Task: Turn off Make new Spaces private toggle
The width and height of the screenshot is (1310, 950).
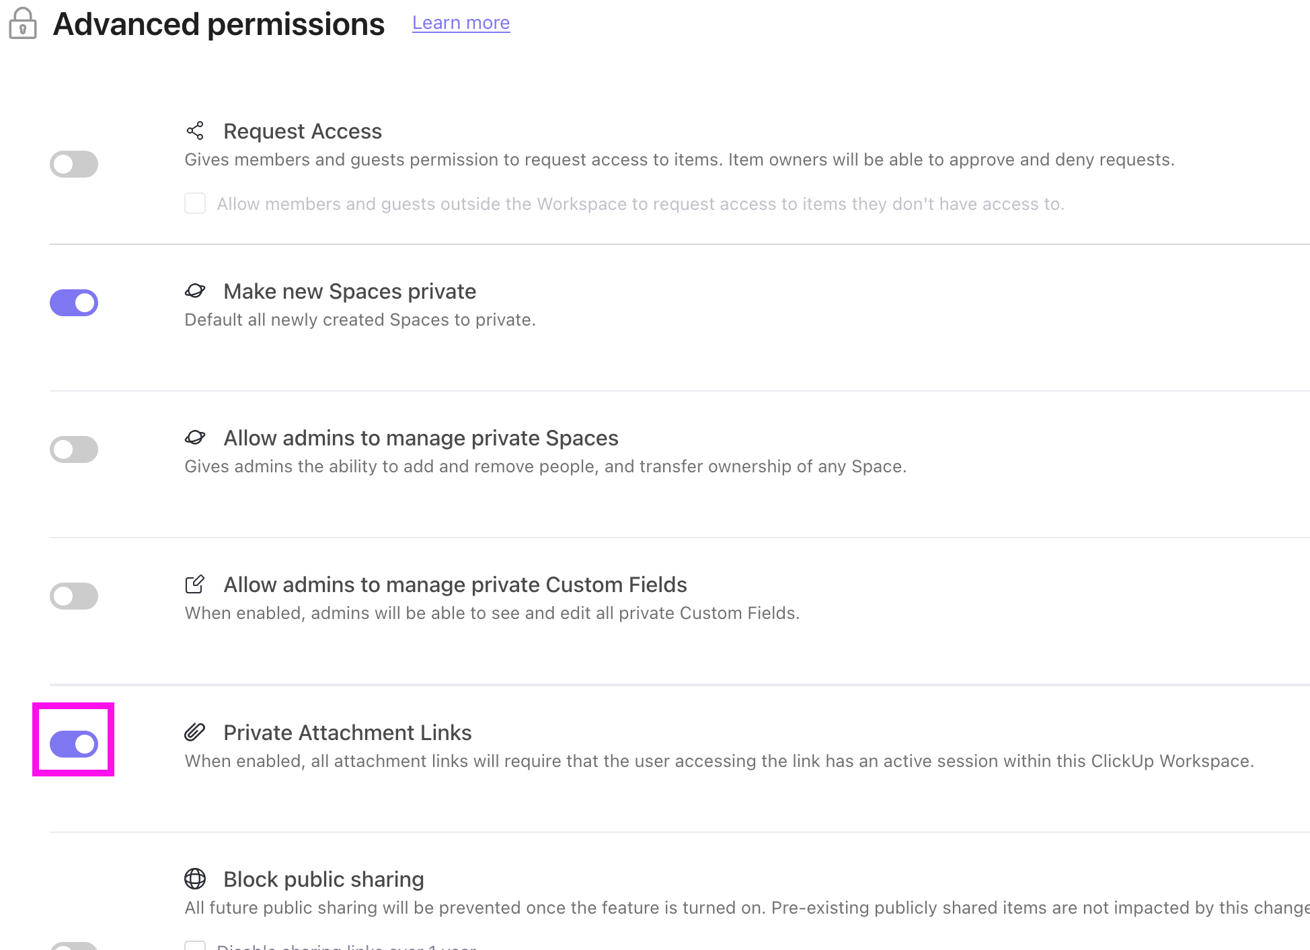Action: point(74,303)
